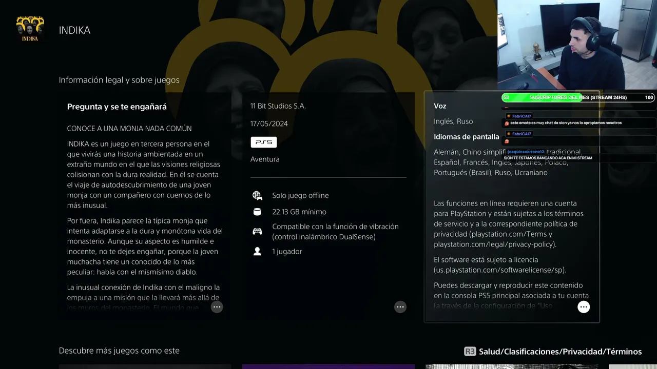
Task: Open Salud/Clasificaciones/Privacidad/Términos
Action: (560, 352)
